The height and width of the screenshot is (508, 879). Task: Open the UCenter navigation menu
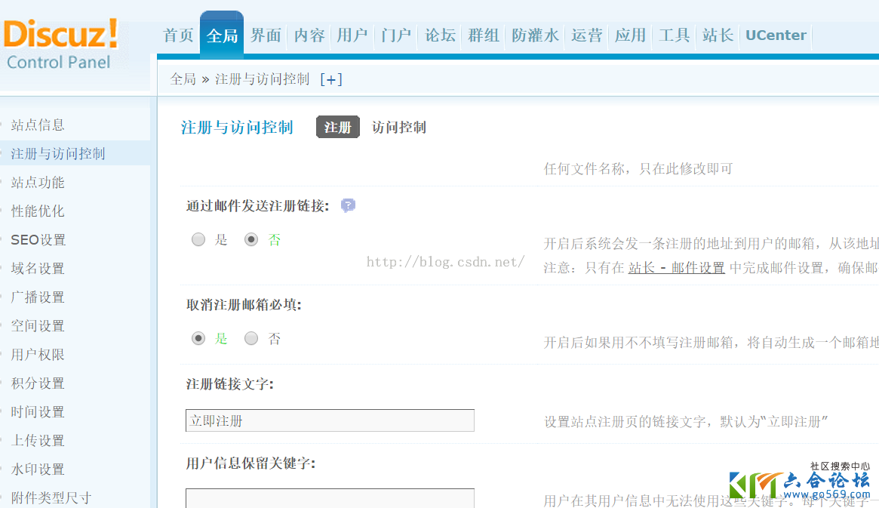[776, 35]
